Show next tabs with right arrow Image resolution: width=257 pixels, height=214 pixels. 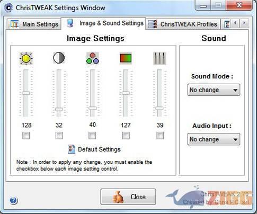click(x=244, y=23)
